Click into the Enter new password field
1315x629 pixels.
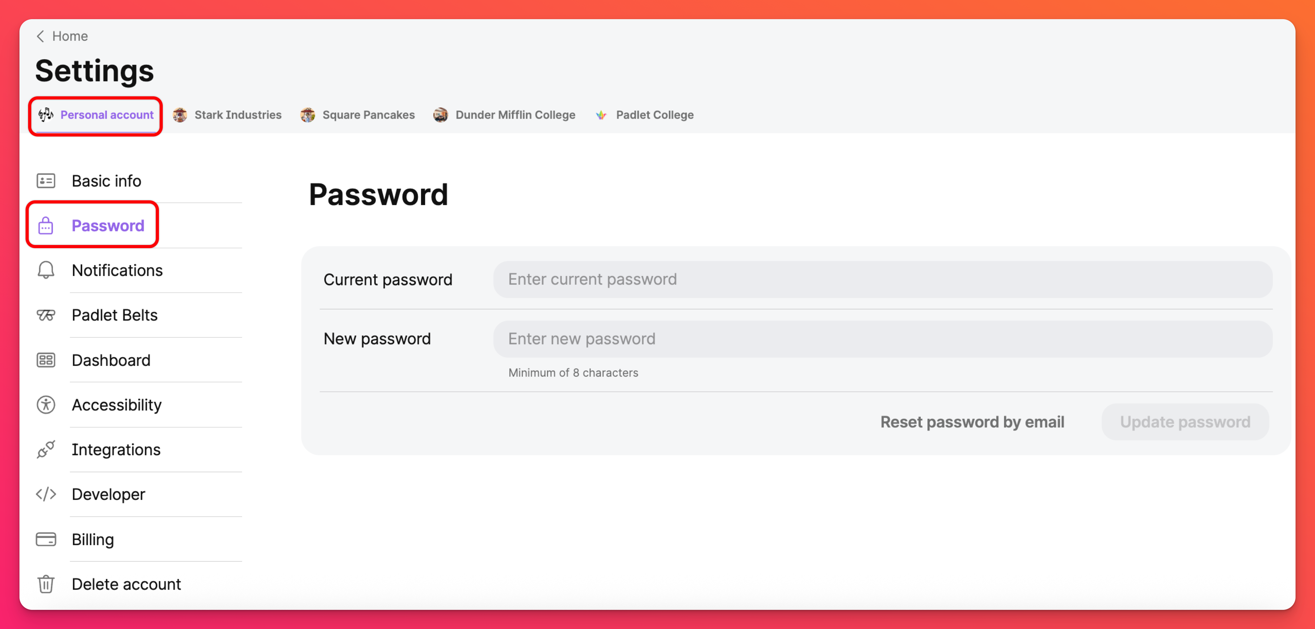(882, 339)
